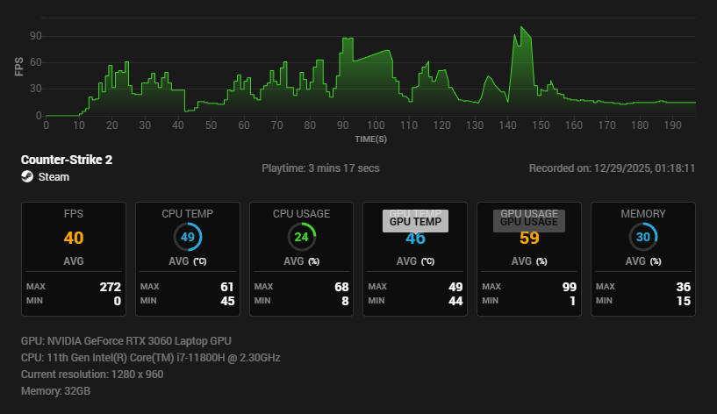Click the Steam logo icon

(27, 176)
